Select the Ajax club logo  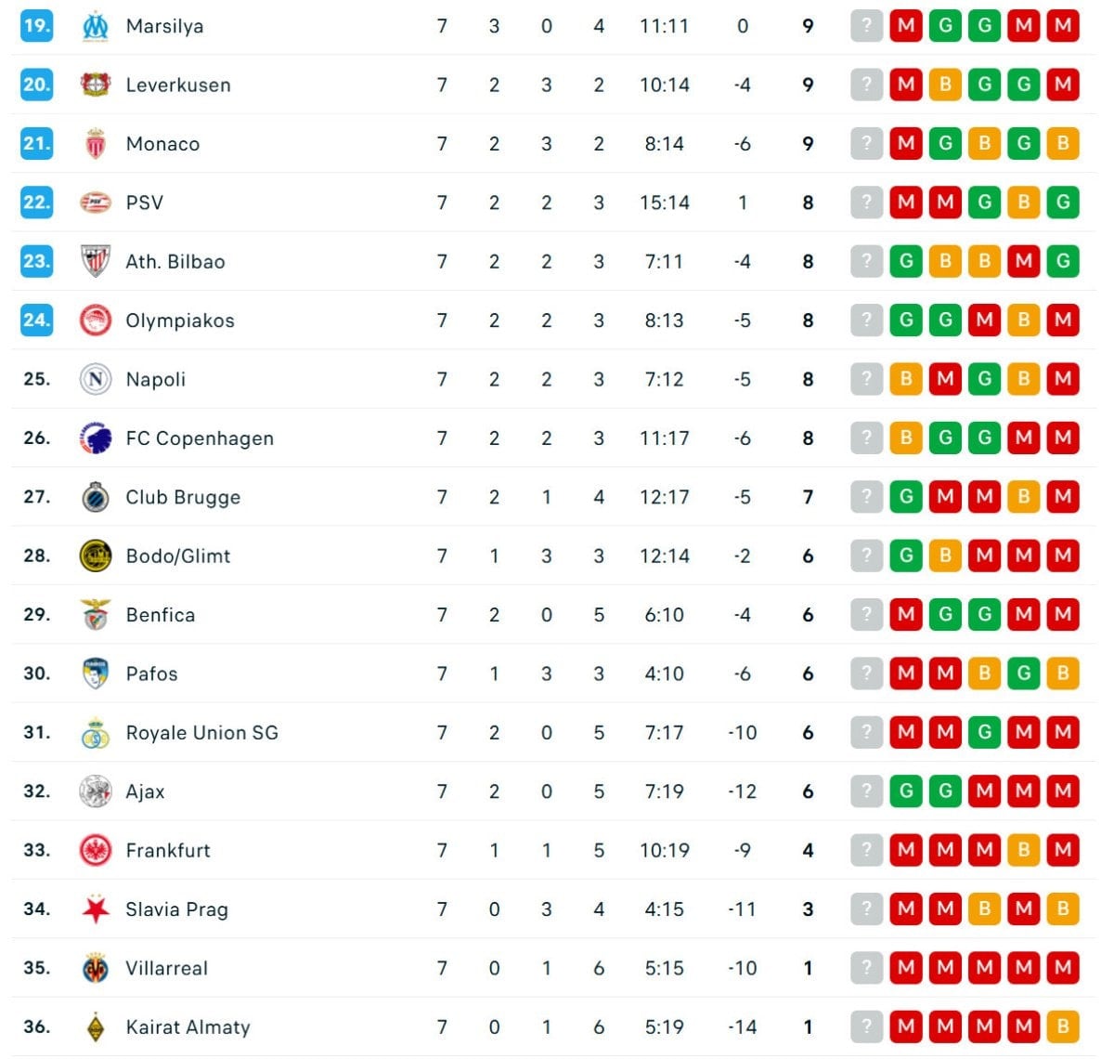click(96, 791)
